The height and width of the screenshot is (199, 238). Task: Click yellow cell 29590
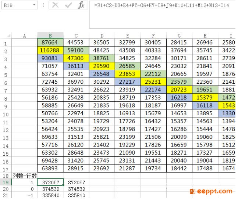[x=102, y=66]
